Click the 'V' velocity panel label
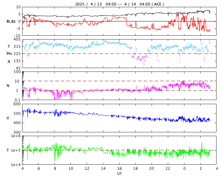Screen dimensions: 221x176 tap(8, 118)
